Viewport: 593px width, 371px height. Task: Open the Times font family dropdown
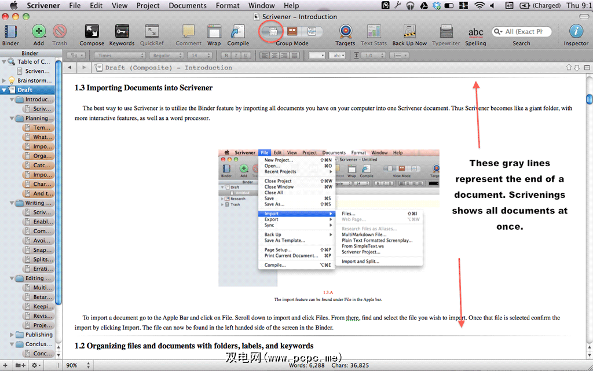(120, 56)
